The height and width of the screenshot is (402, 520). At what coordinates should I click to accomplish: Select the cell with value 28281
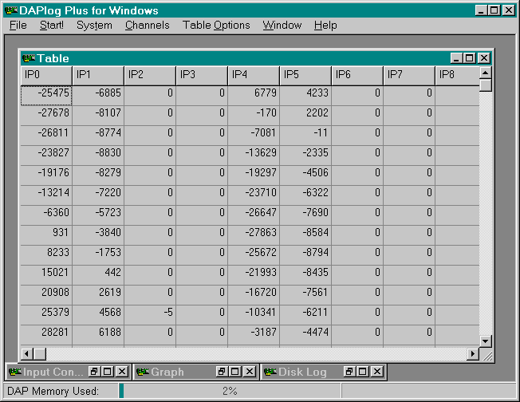[46, 335]
